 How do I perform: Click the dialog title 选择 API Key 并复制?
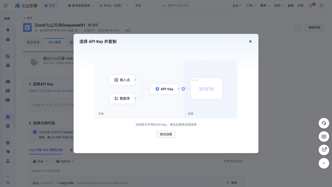[98, 41]
